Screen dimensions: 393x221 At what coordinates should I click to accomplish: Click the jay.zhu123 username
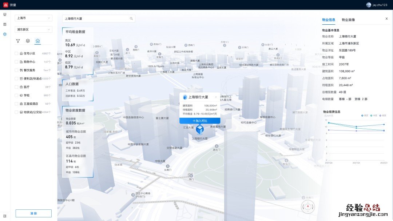[x=380, y=5]
